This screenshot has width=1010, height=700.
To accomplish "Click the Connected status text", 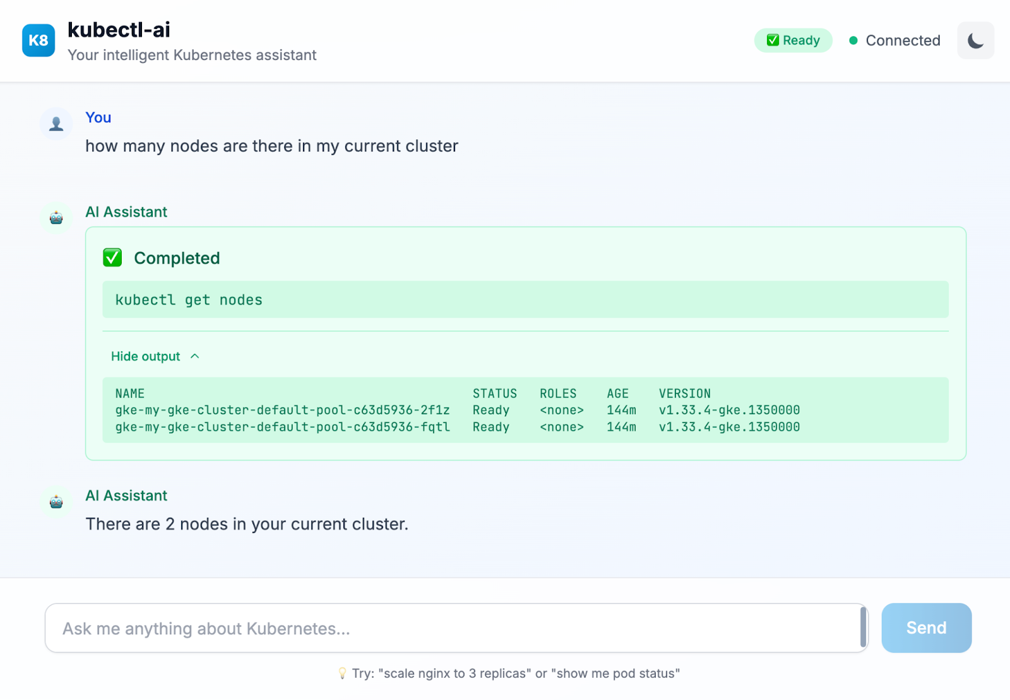I will coord(903,40).
